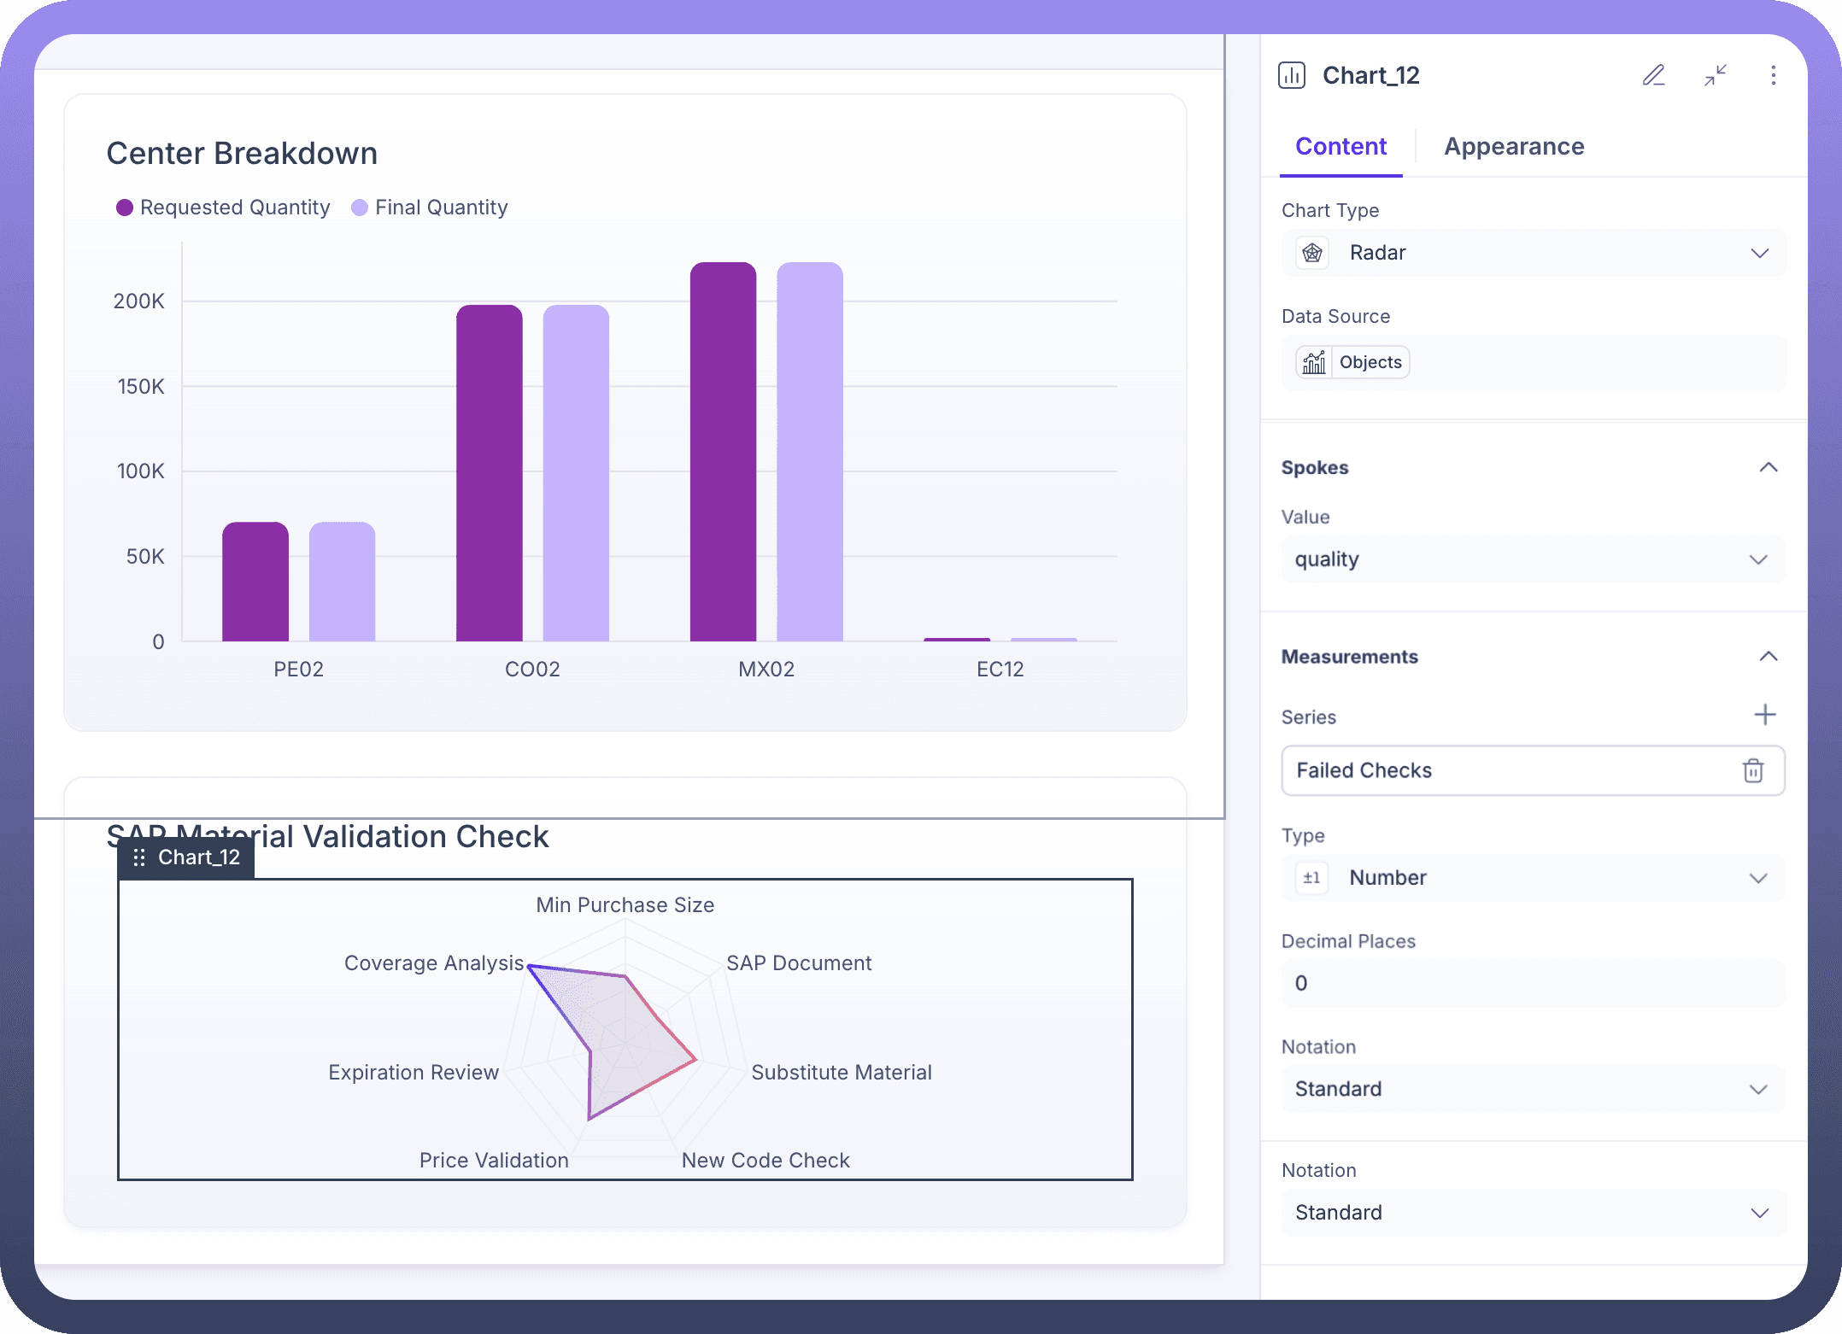Screen dimensions: 1842x1334
Task: Grab the Chart_12 drag handle dots
Action: (139, 857)
